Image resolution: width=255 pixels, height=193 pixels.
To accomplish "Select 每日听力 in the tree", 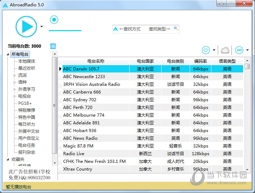I will pos(27,124).
